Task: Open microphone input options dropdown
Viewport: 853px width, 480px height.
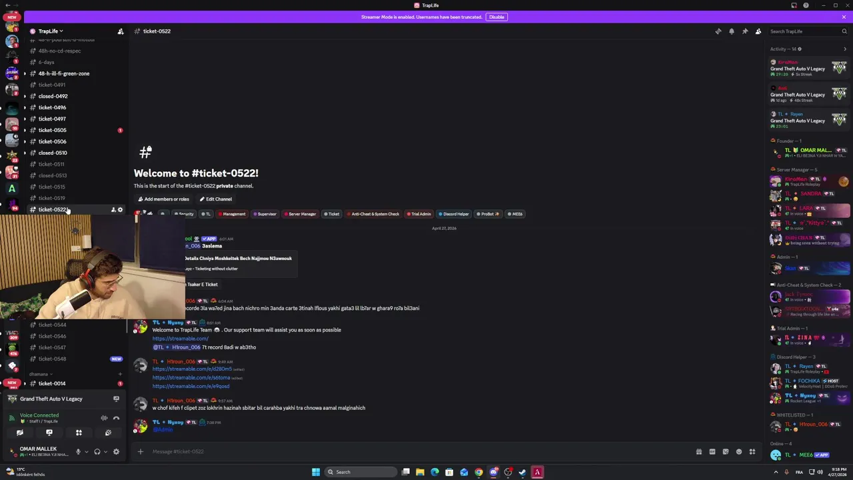Action: (86, 451)
